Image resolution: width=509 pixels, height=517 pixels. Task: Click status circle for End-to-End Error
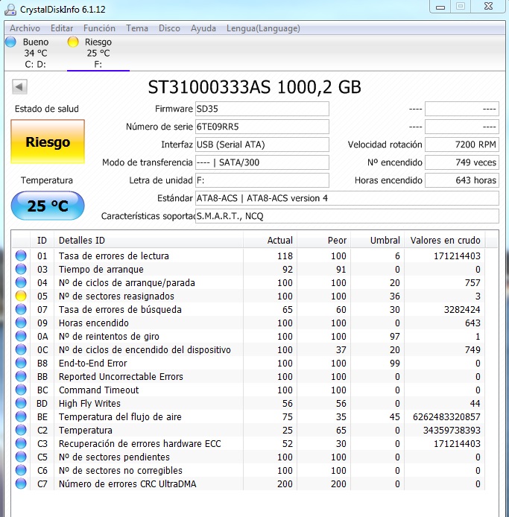coord(21,363)
